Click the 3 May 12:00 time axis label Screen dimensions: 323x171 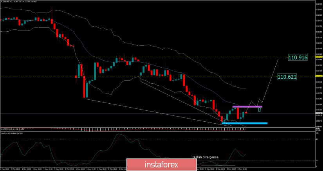click(48, 169)
